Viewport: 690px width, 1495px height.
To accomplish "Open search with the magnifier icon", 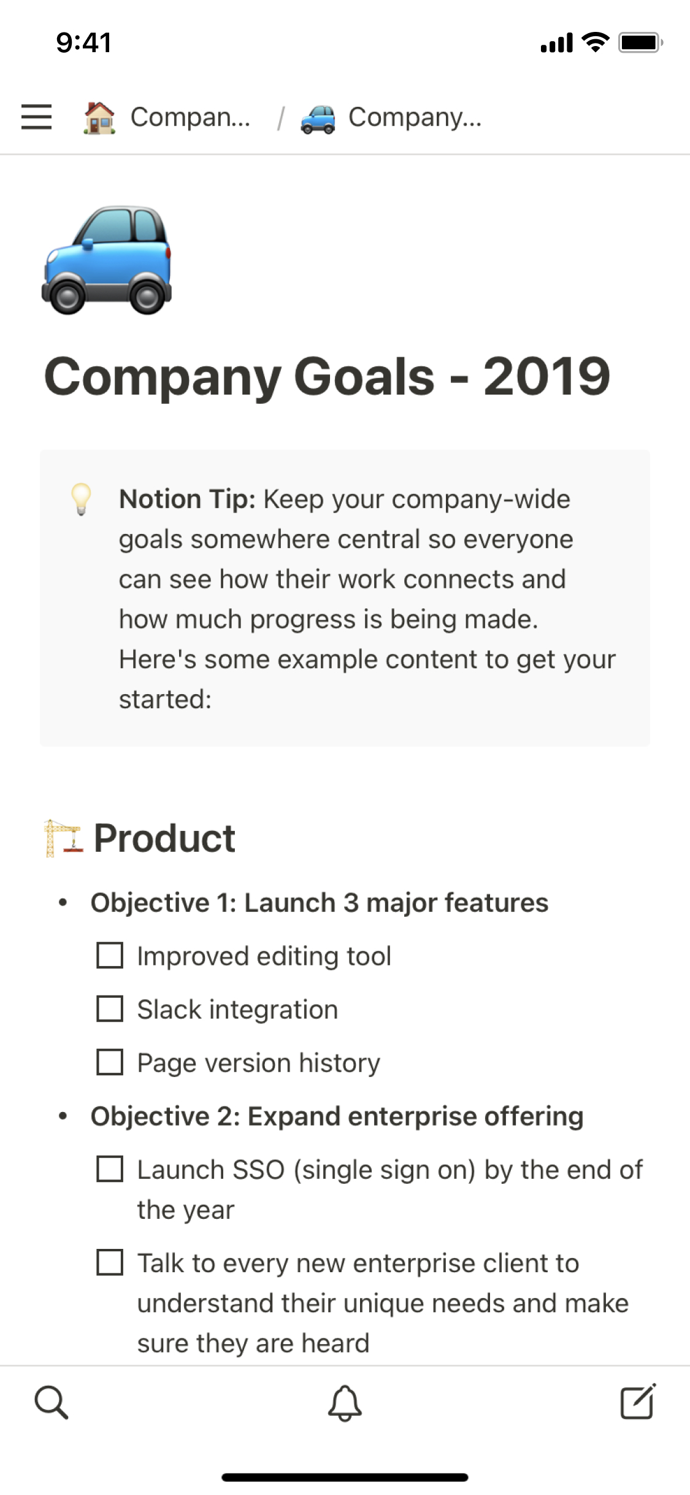I will 52,1402.
